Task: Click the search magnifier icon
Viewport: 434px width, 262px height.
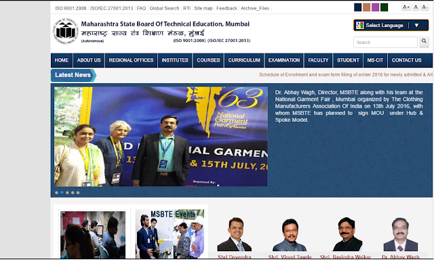Action: tap(424, 42)
